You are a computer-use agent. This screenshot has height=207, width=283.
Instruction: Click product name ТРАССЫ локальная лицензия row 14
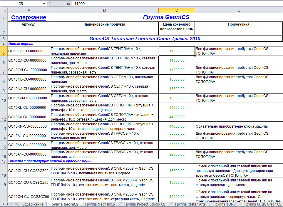[x=104, y=136]
